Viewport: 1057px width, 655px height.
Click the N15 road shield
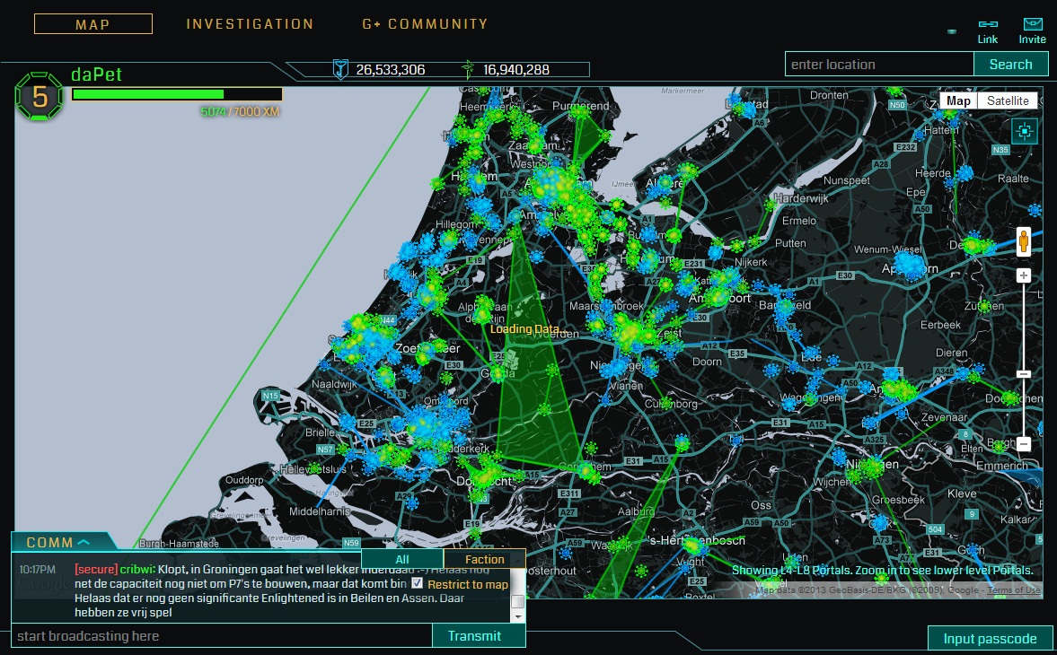coord(271,396)
